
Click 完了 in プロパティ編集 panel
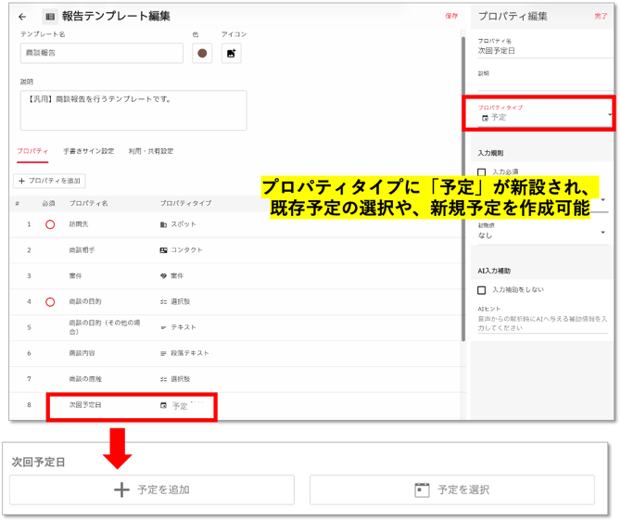coord(601,16)
